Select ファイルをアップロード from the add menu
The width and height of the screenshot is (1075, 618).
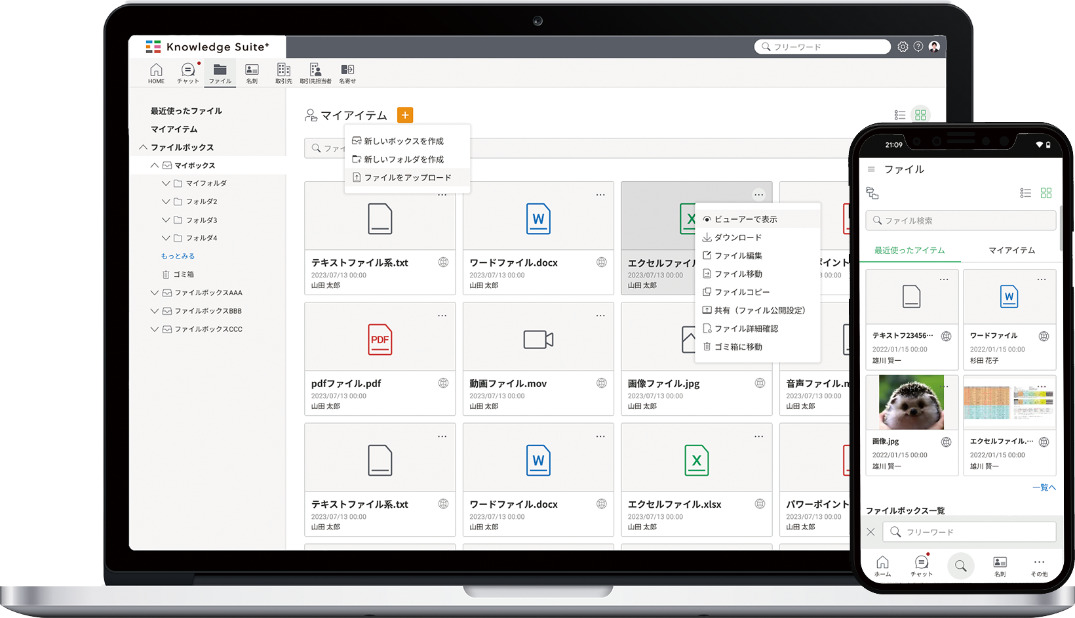tap(407, 178)
